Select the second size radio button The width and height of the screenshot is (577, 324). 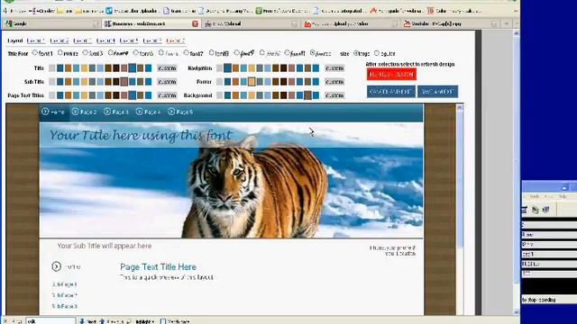(x=377, y=53)
